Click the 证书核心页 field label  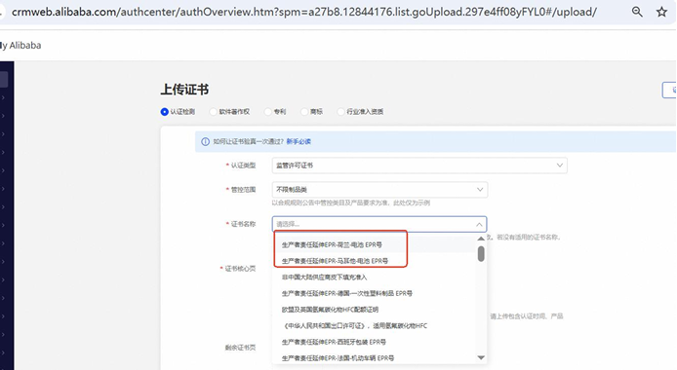coord(240,269)
